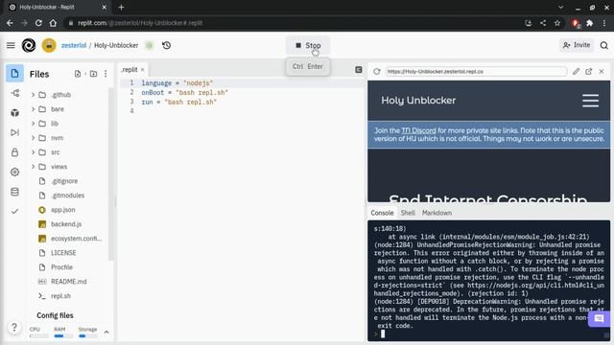This screenshot has width=614, height=345.
Task: Select the Files sidebar icon
Action: 15,74
